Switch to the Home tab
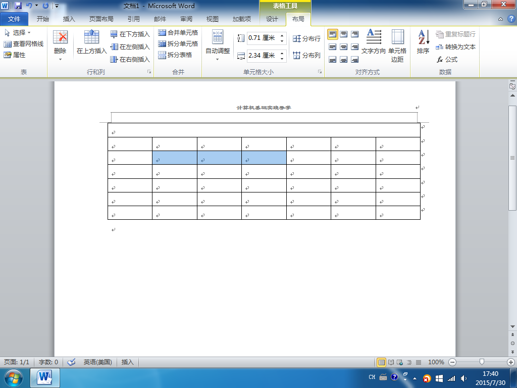This screenshot has width=517, height=388. pos(42,19)
